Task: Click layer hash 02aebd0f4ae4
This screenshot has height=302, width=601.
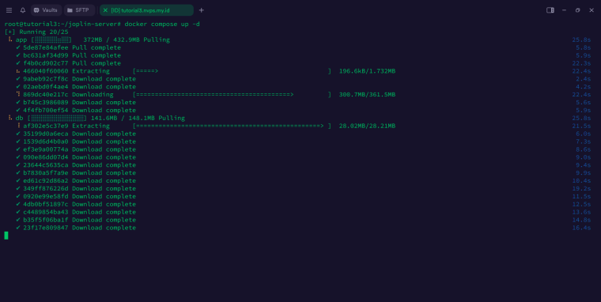Action: [x=46, y=87]
